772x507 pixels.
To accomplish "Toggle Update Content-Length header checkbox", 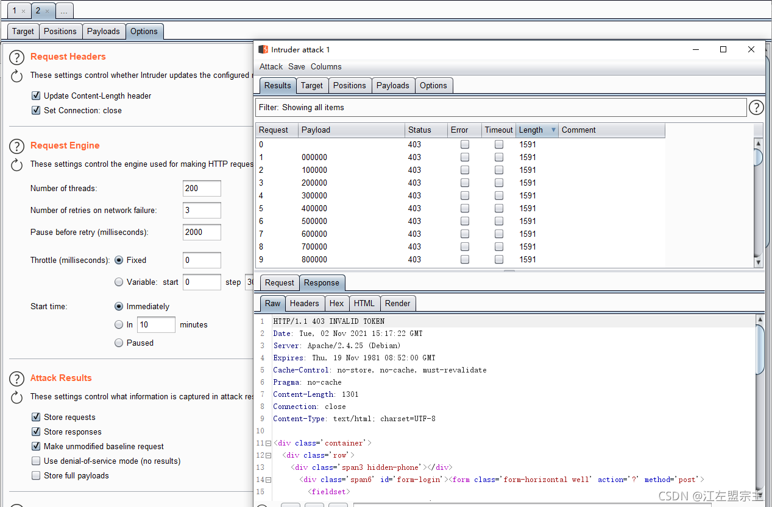I will (x=36, y=96).
